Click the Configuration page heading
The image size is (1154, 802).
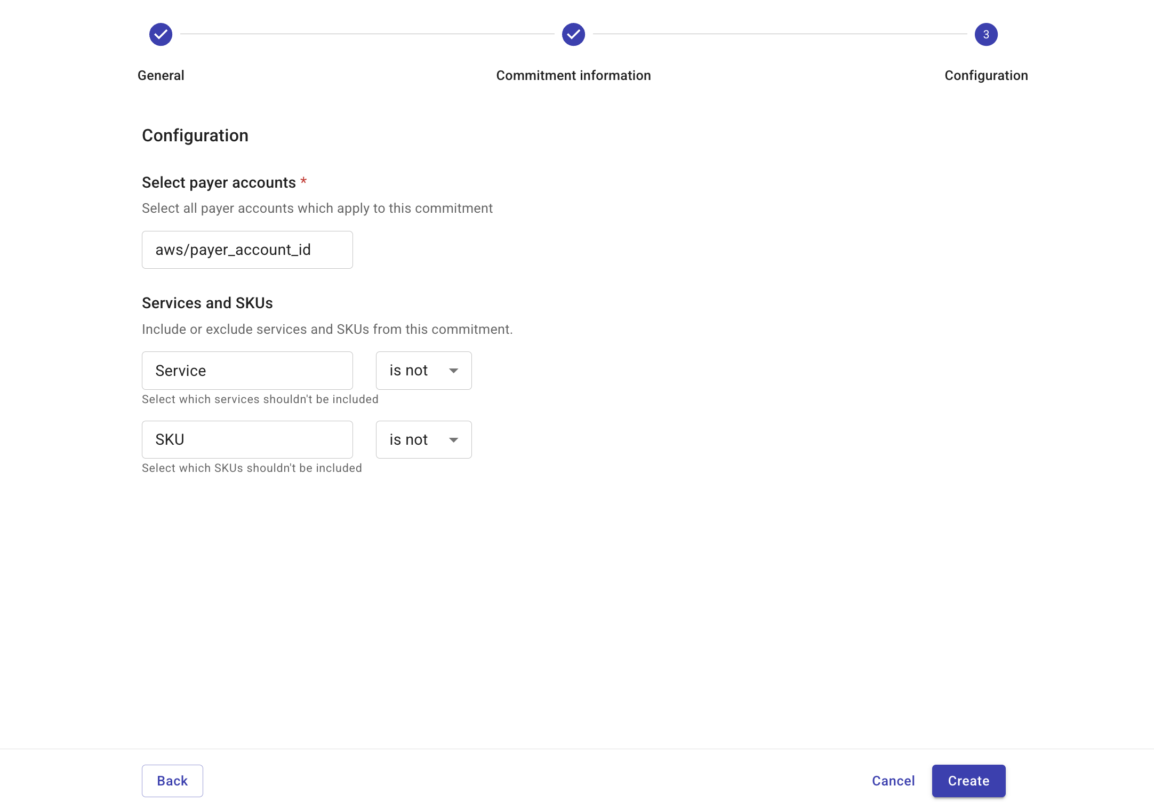195,136
